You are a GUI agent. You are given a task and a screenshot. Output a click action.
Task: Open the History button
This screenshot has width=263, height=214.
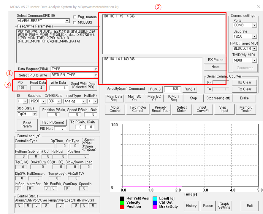click(x=191, y=206)
